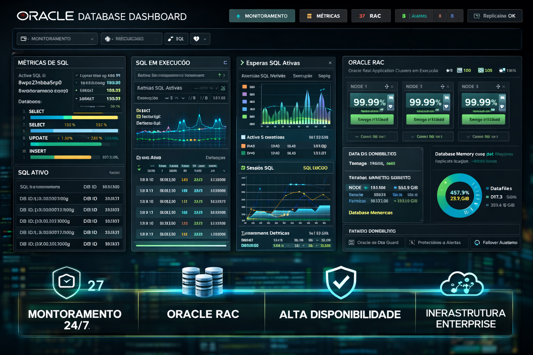Switch to the MONITORAMENTO header tab

click(262, 16)
